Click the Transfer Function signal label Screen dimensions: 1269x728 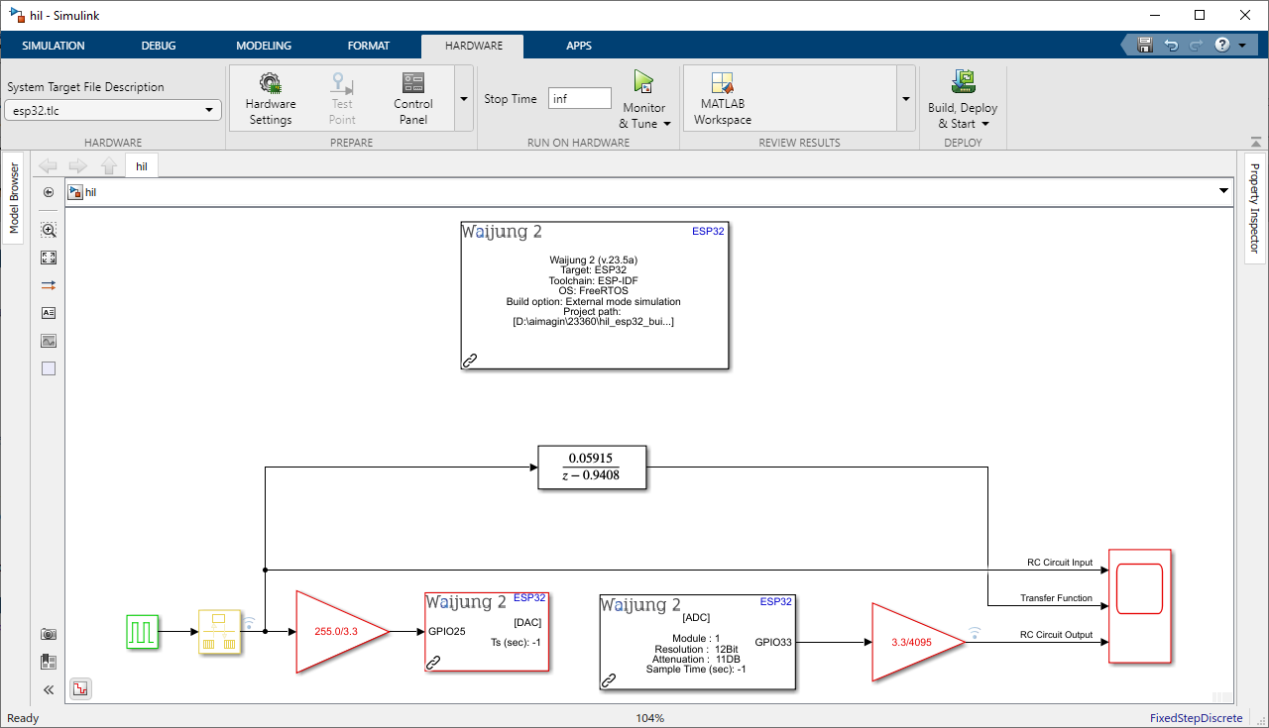point(1057,598)
